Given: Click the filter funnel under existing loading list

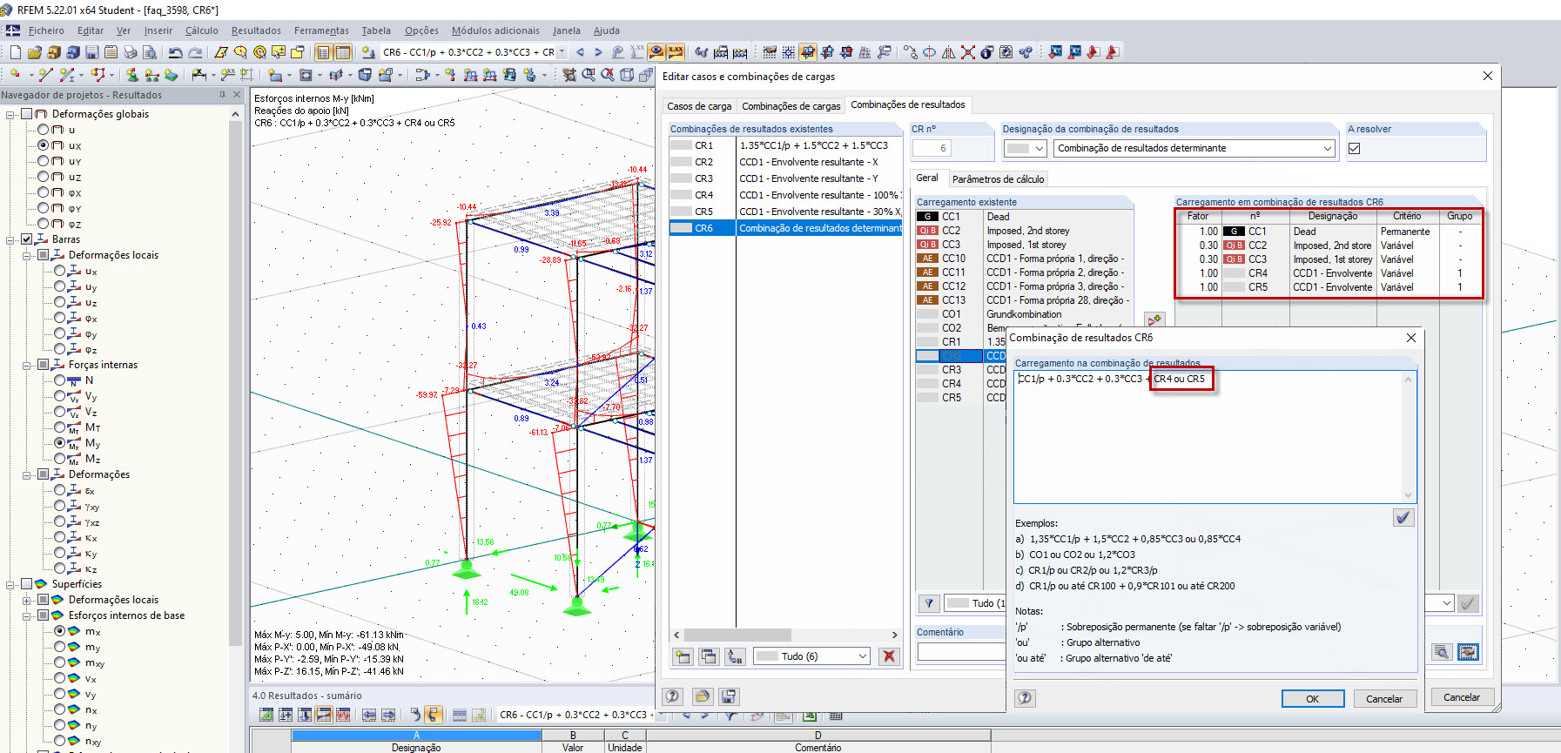Looking at the screenshot, I should pyautogui.click(x=928, y=603).
